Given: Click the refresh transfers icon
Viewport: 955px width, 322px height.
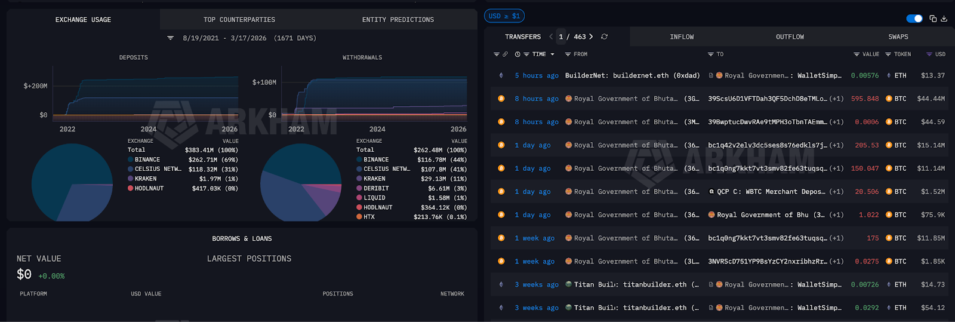Looking at the screenshot, I should [x=604, y=37].
